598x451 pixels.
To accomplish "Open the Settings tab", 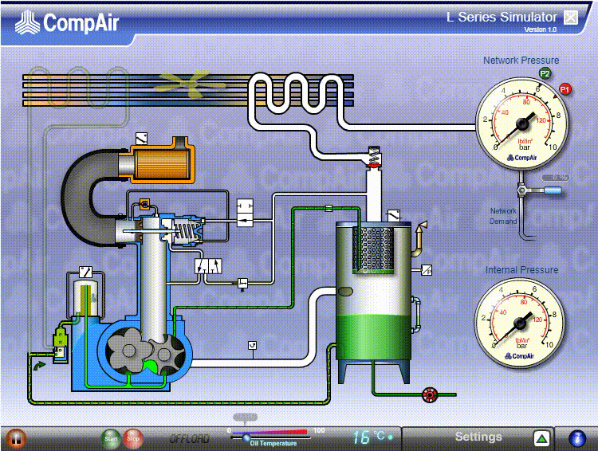I will [x=478, y=437].
